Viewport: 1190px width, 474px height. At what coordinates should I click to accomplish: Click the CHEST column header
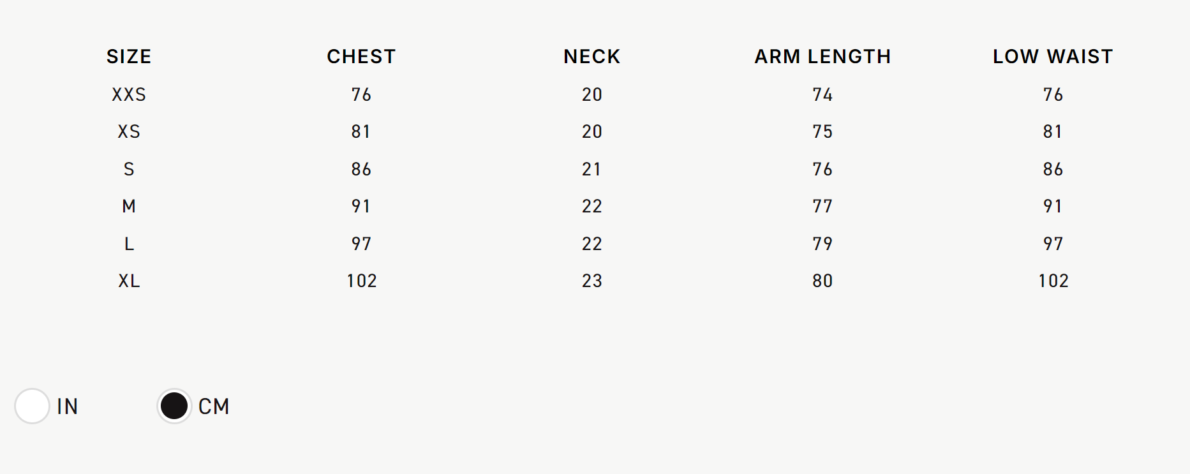[x=361, y=57]
